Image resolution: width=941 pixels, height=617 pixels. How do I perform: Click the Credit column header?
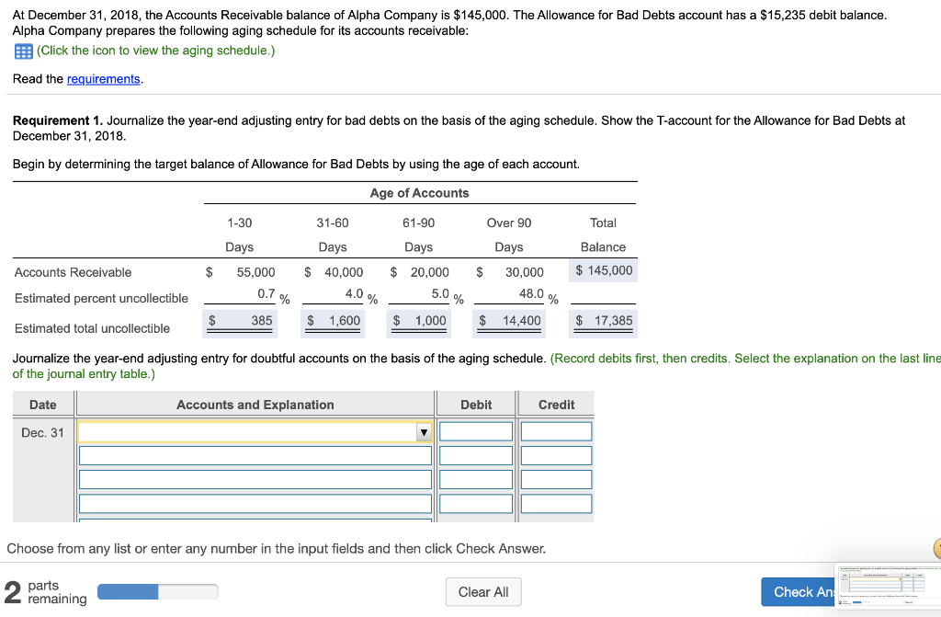tap(556, 405)
